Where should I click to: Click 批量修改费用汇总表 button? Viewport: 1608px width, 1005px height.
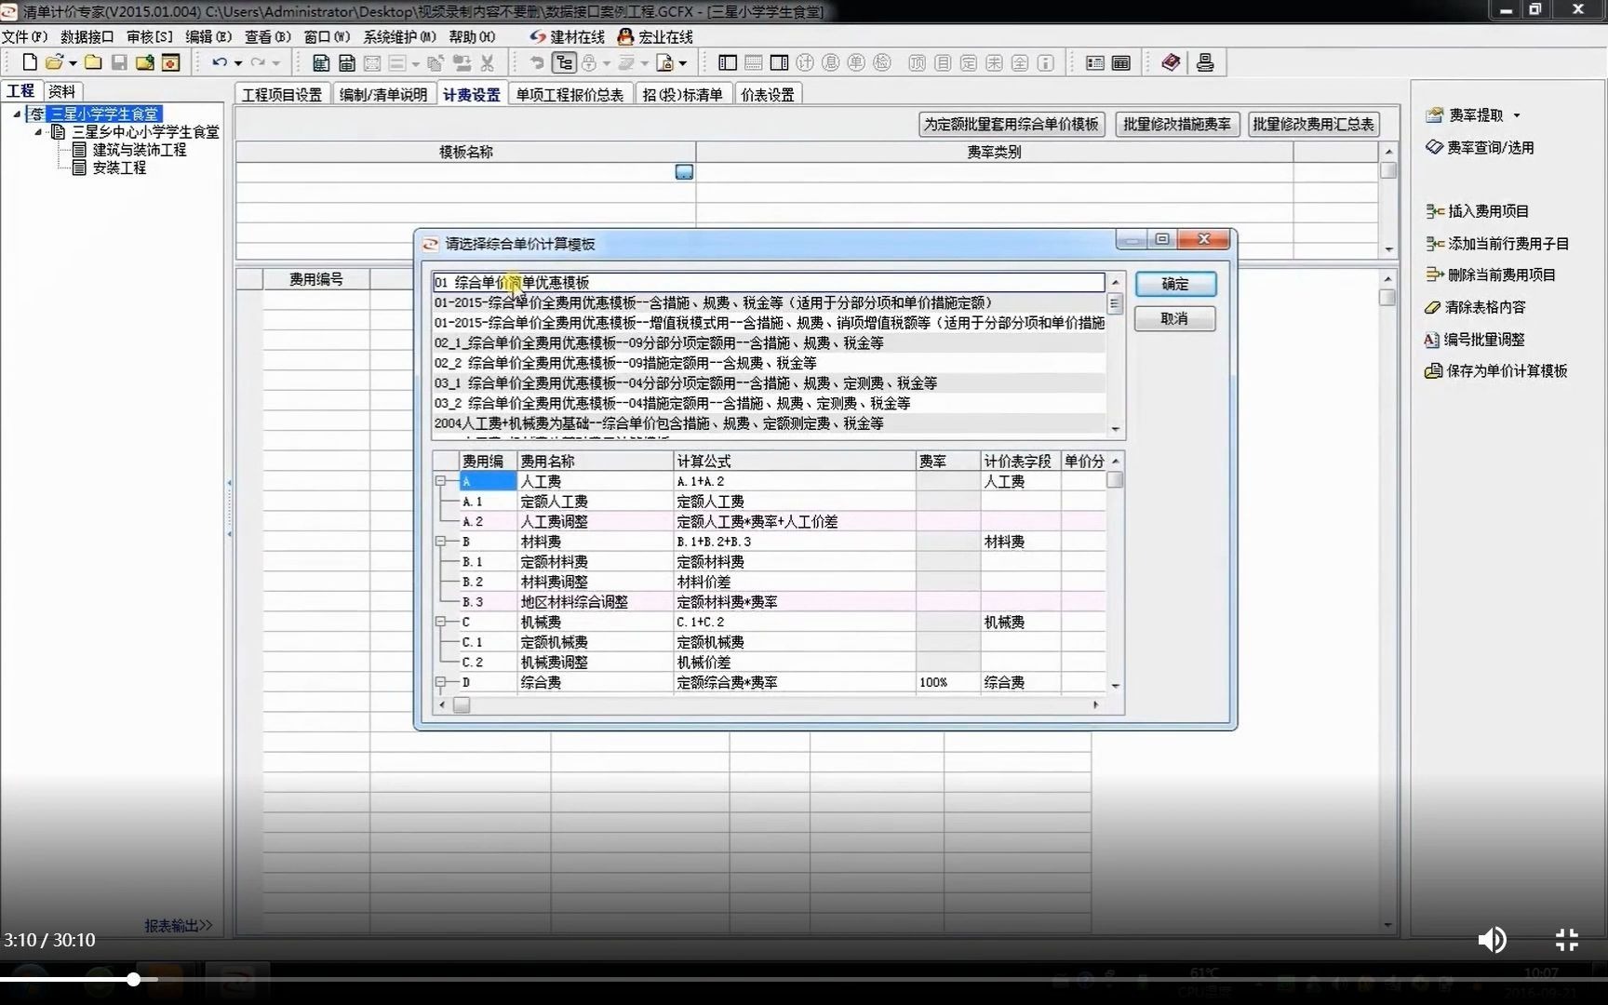(1313, 124)
